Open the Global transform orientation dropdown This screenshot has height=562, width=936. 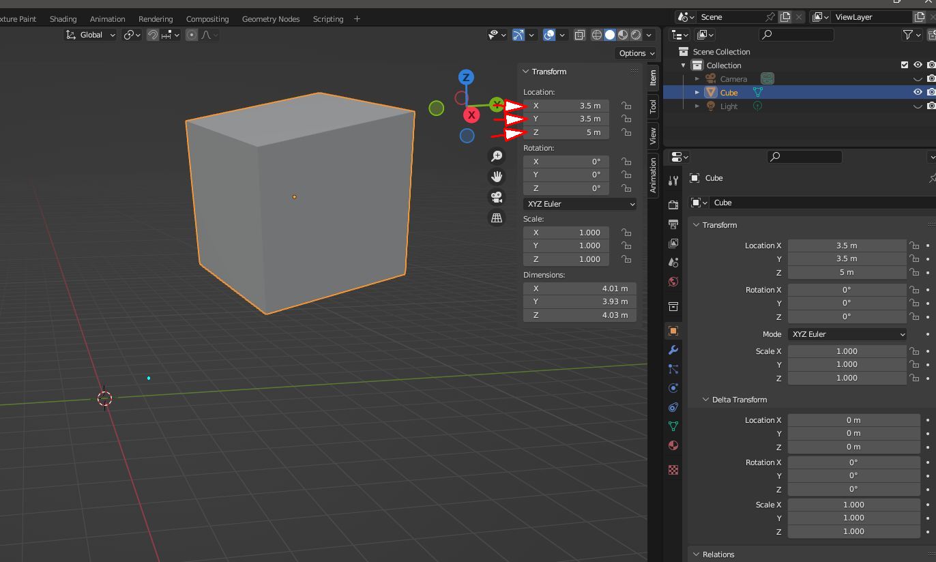[91, 35]
